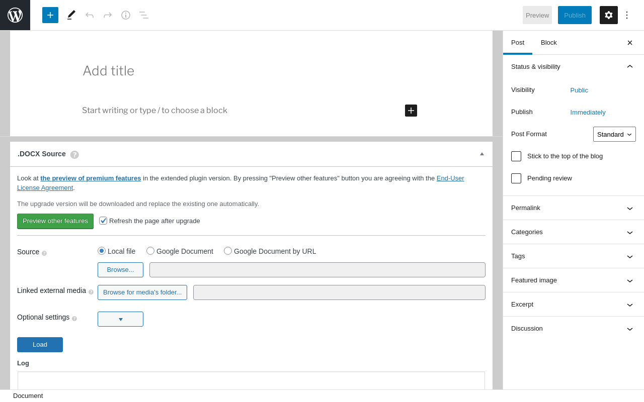Click Browse for media's folder button

point(142,292)
